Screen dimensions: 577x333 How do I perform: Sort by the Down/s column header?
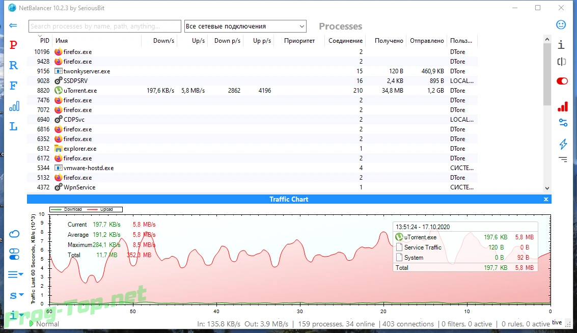pos(163,40)
